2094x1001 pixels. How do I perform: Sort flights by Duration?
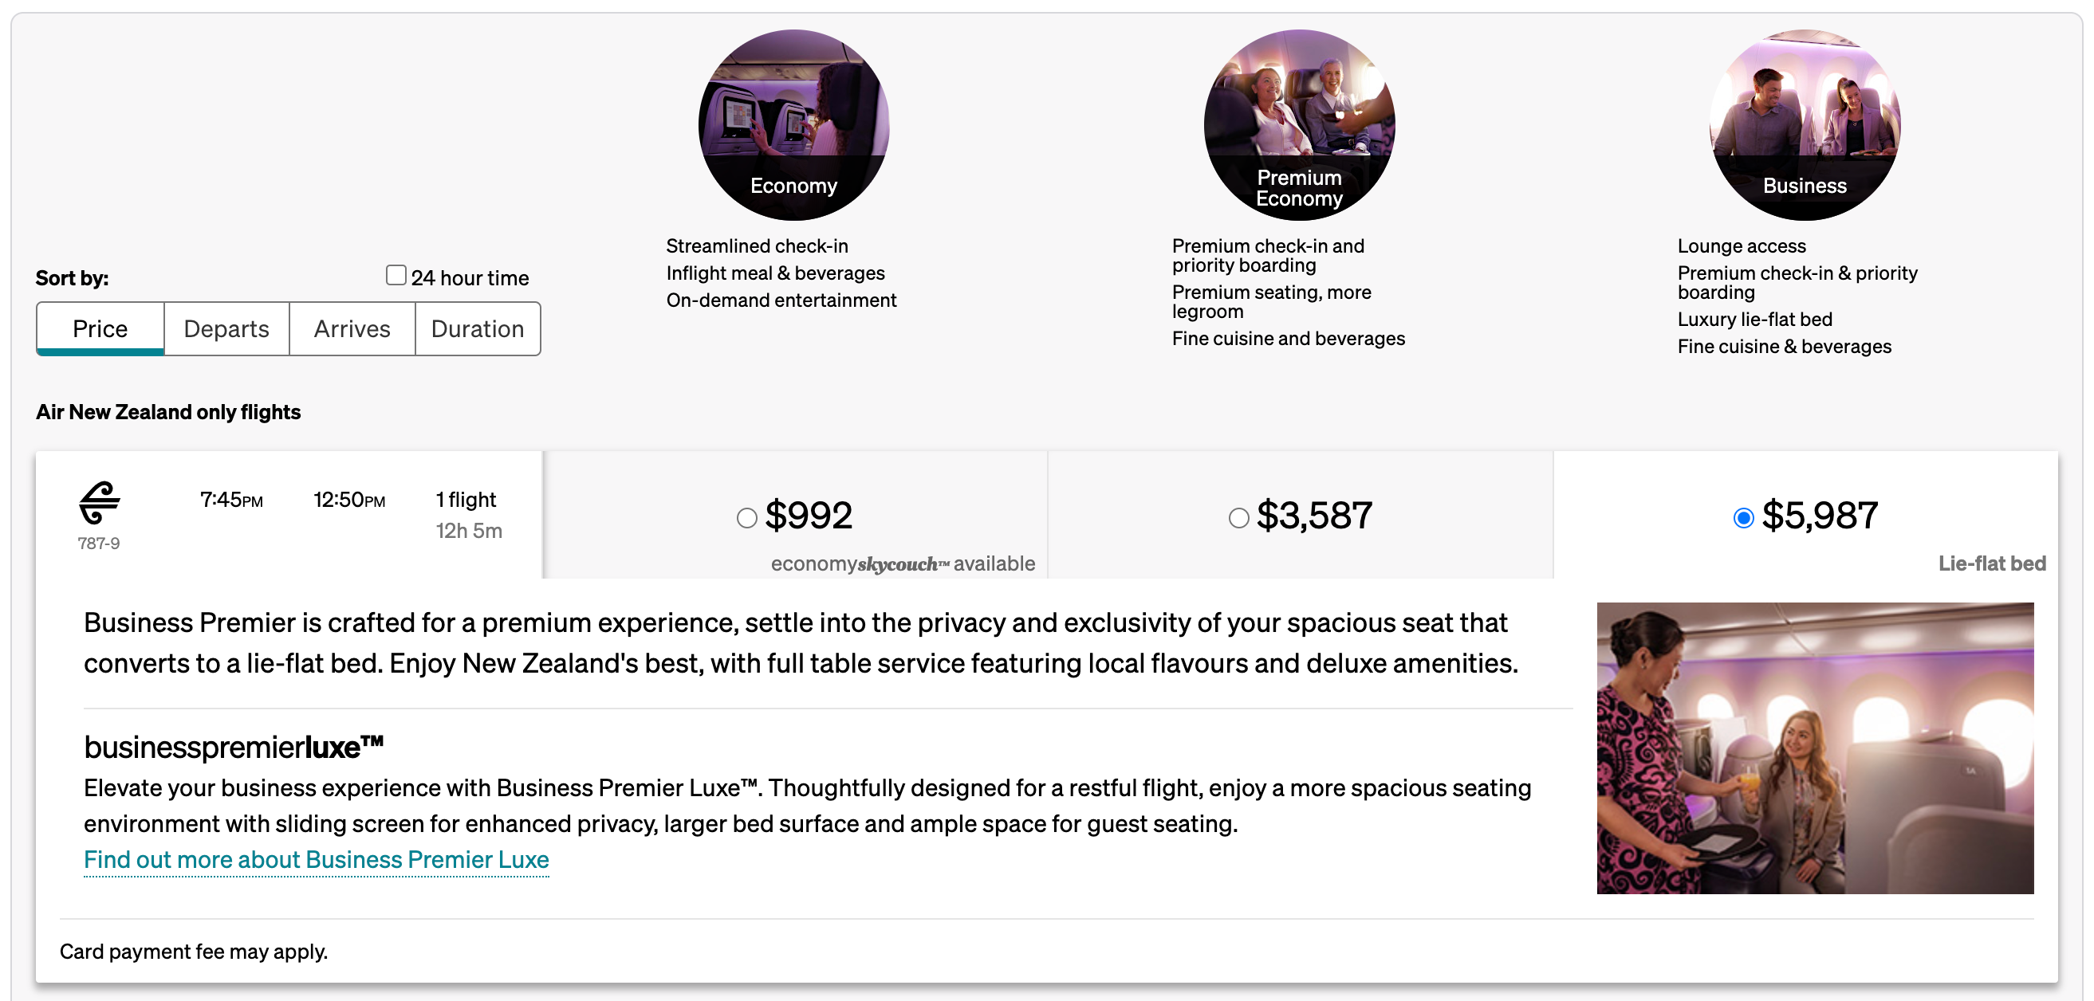click(x=477, y=328)
